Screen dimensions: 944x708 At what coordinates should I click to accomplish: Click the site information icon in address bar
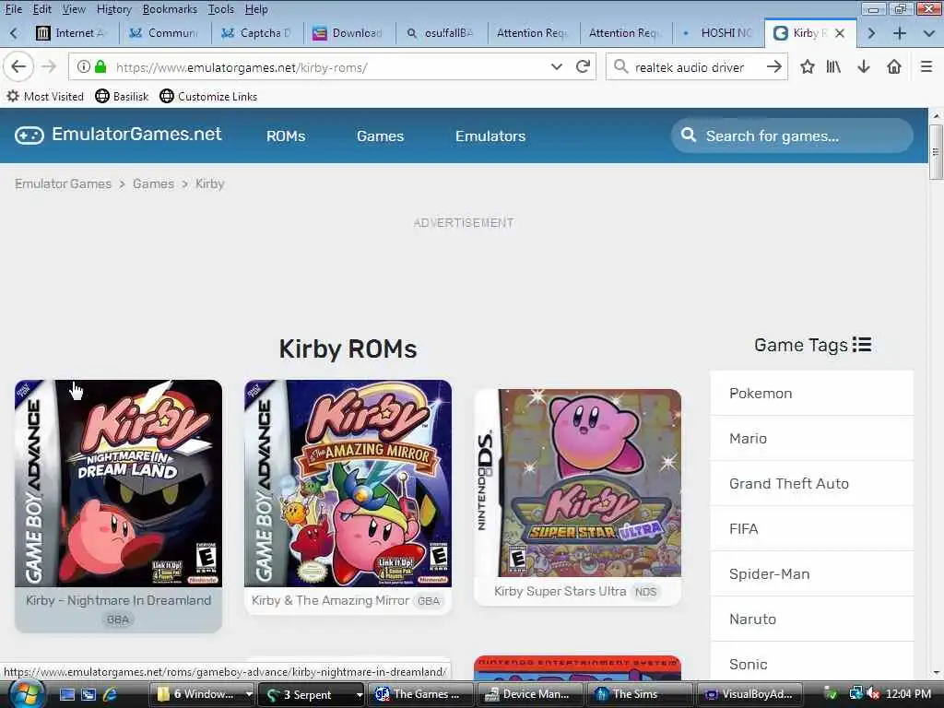[x=84, y=66]
